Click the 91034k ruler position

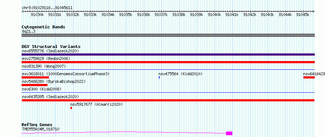point(108,15)
